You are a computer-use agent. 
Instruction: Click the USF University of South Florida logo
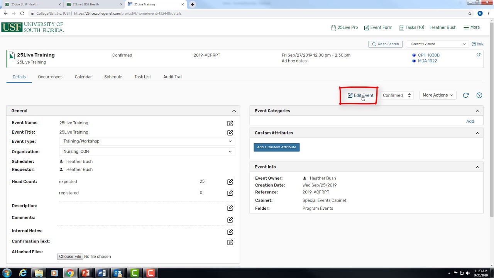click(32, 27)
